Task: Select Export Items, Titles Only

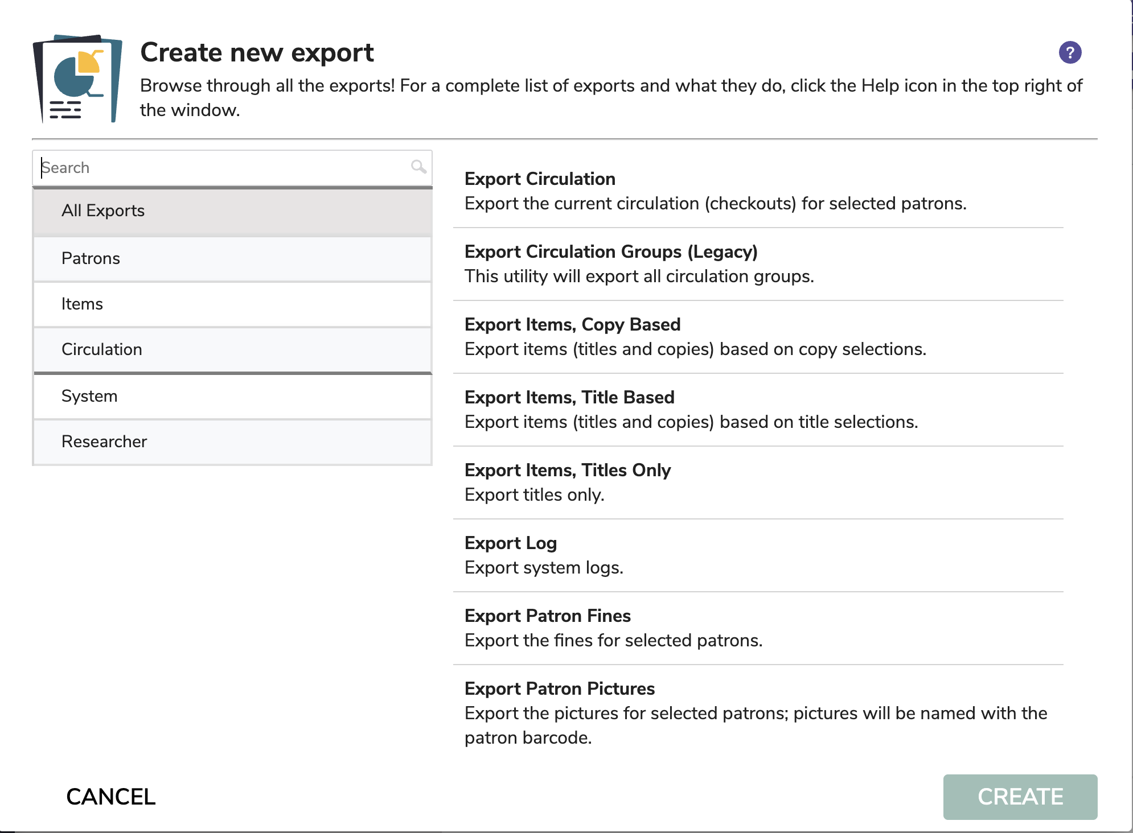Action: [x=757, y=483]
